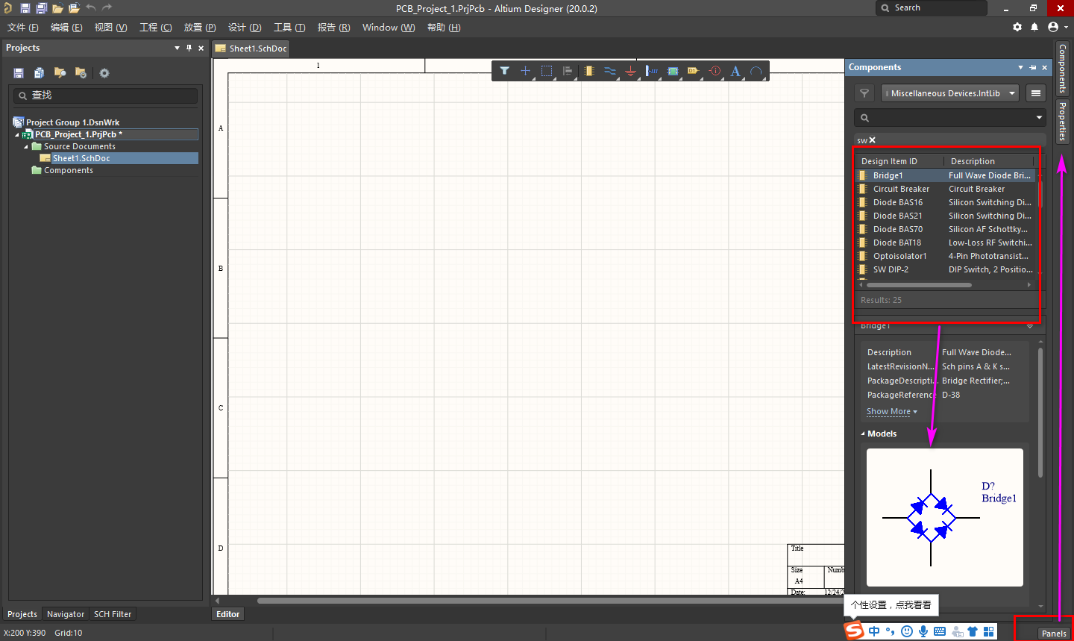Click the save icon in title bar
Viewport: 1074px width, 641px height.
25,8
